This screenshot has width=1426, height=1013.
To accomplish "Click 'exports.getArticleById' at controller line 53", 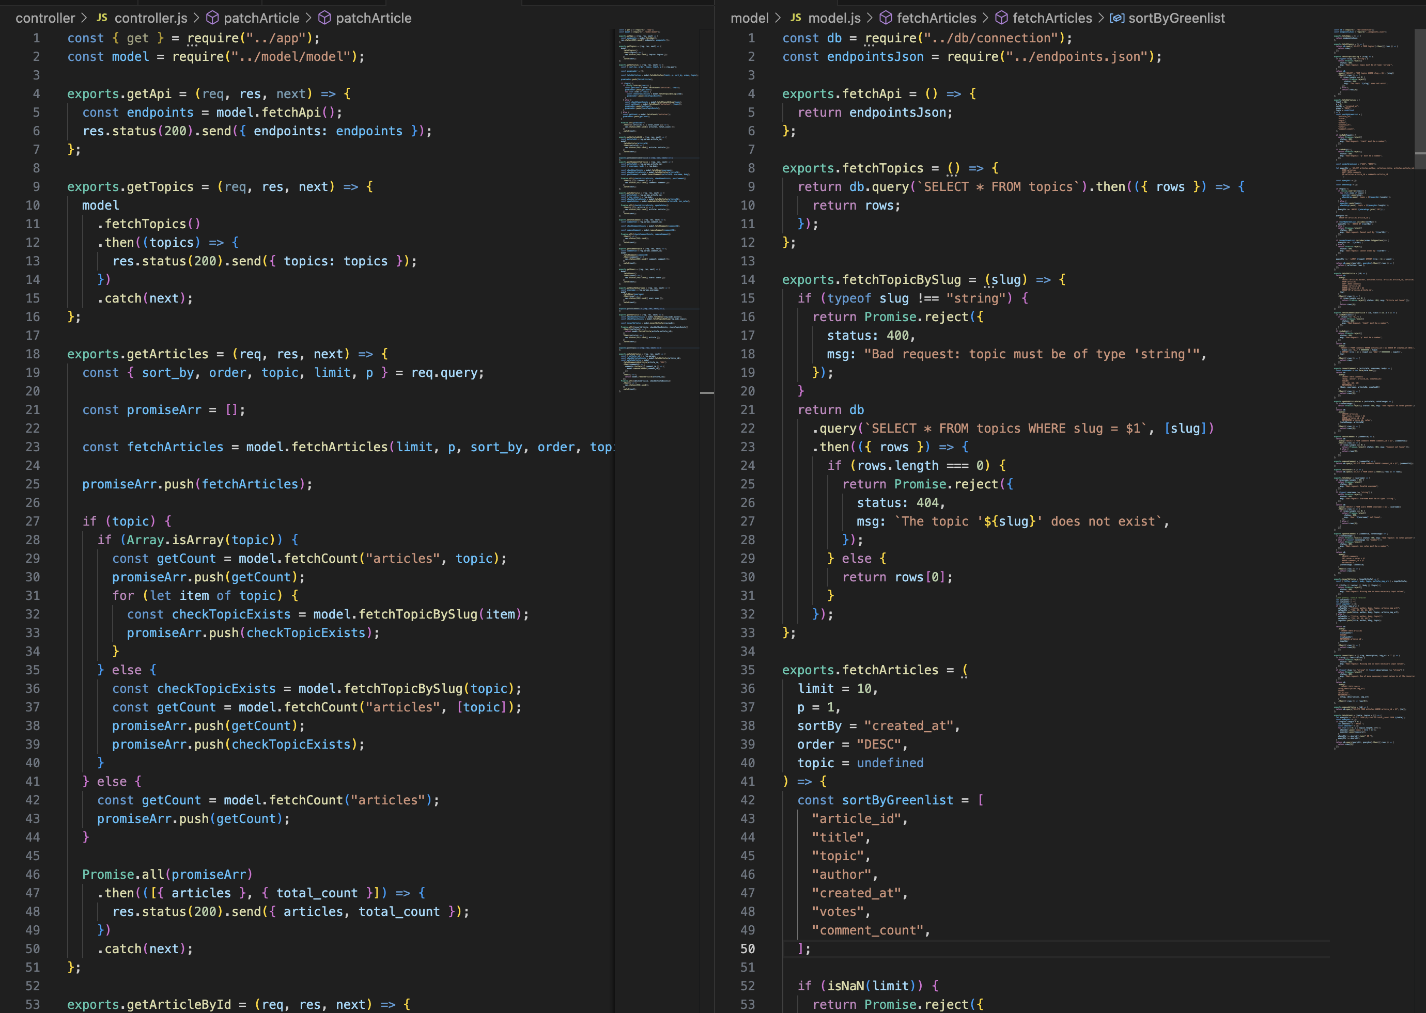I will pos(149,1004).
